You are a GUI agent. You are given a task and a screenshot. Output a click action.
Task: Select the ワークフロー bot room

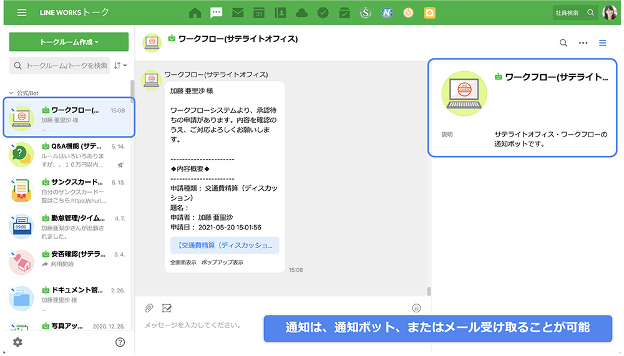[69, 118]
